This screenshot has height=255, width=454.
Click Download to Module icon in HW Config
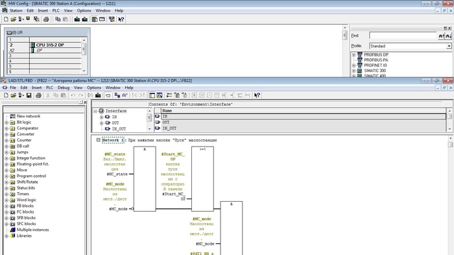pos(77,19)
